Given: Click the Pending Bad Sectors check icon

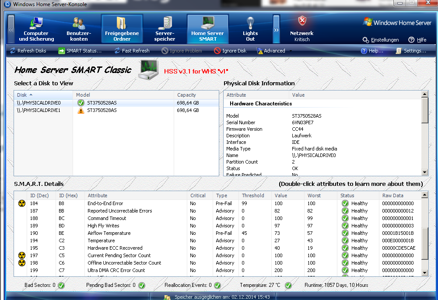Looking at the screenshot, I should pyautogui.click(x=142, y=286).
